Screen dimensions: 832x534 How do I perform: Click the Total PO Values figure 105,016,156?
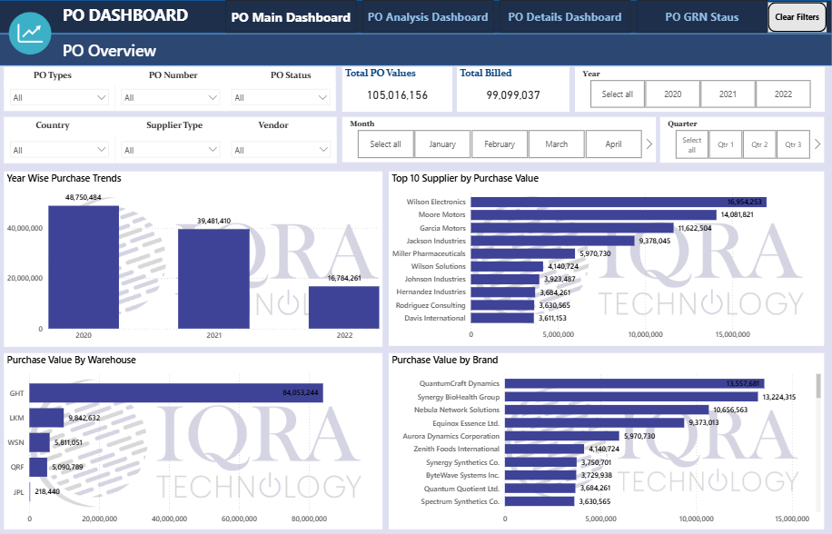397,95
